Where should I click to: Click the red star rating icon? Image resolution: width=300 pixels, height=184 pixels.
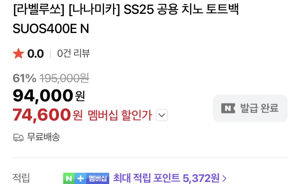tap(18, 54)
